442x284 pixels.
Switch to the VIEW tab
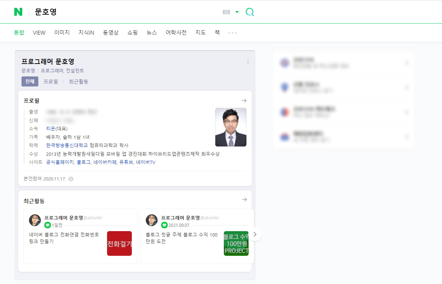[x=39, y=33]
